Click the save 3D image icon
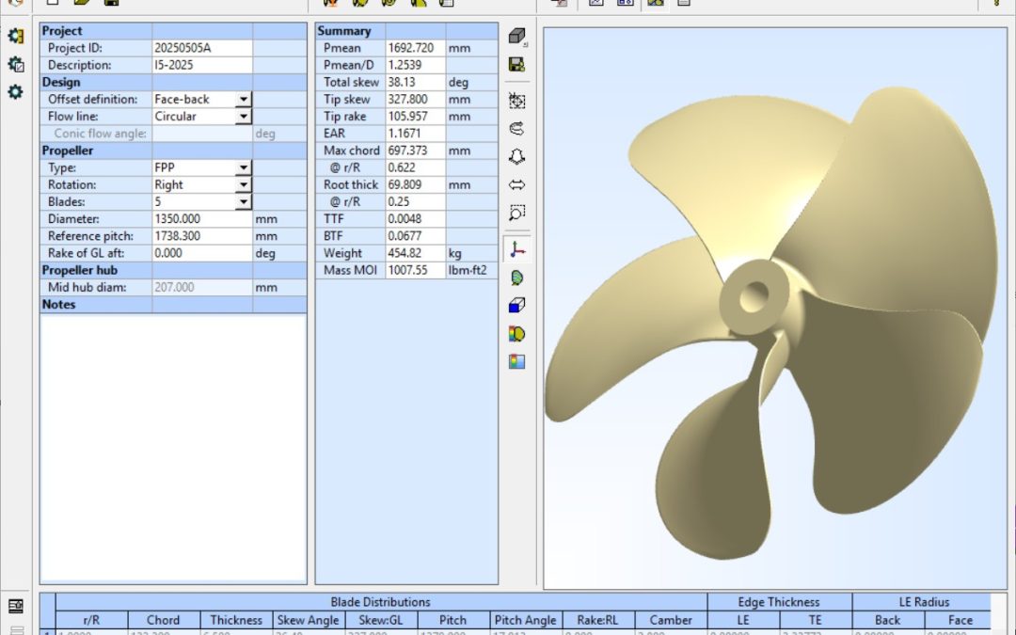 pyautogui.click(x=516, y=65)
